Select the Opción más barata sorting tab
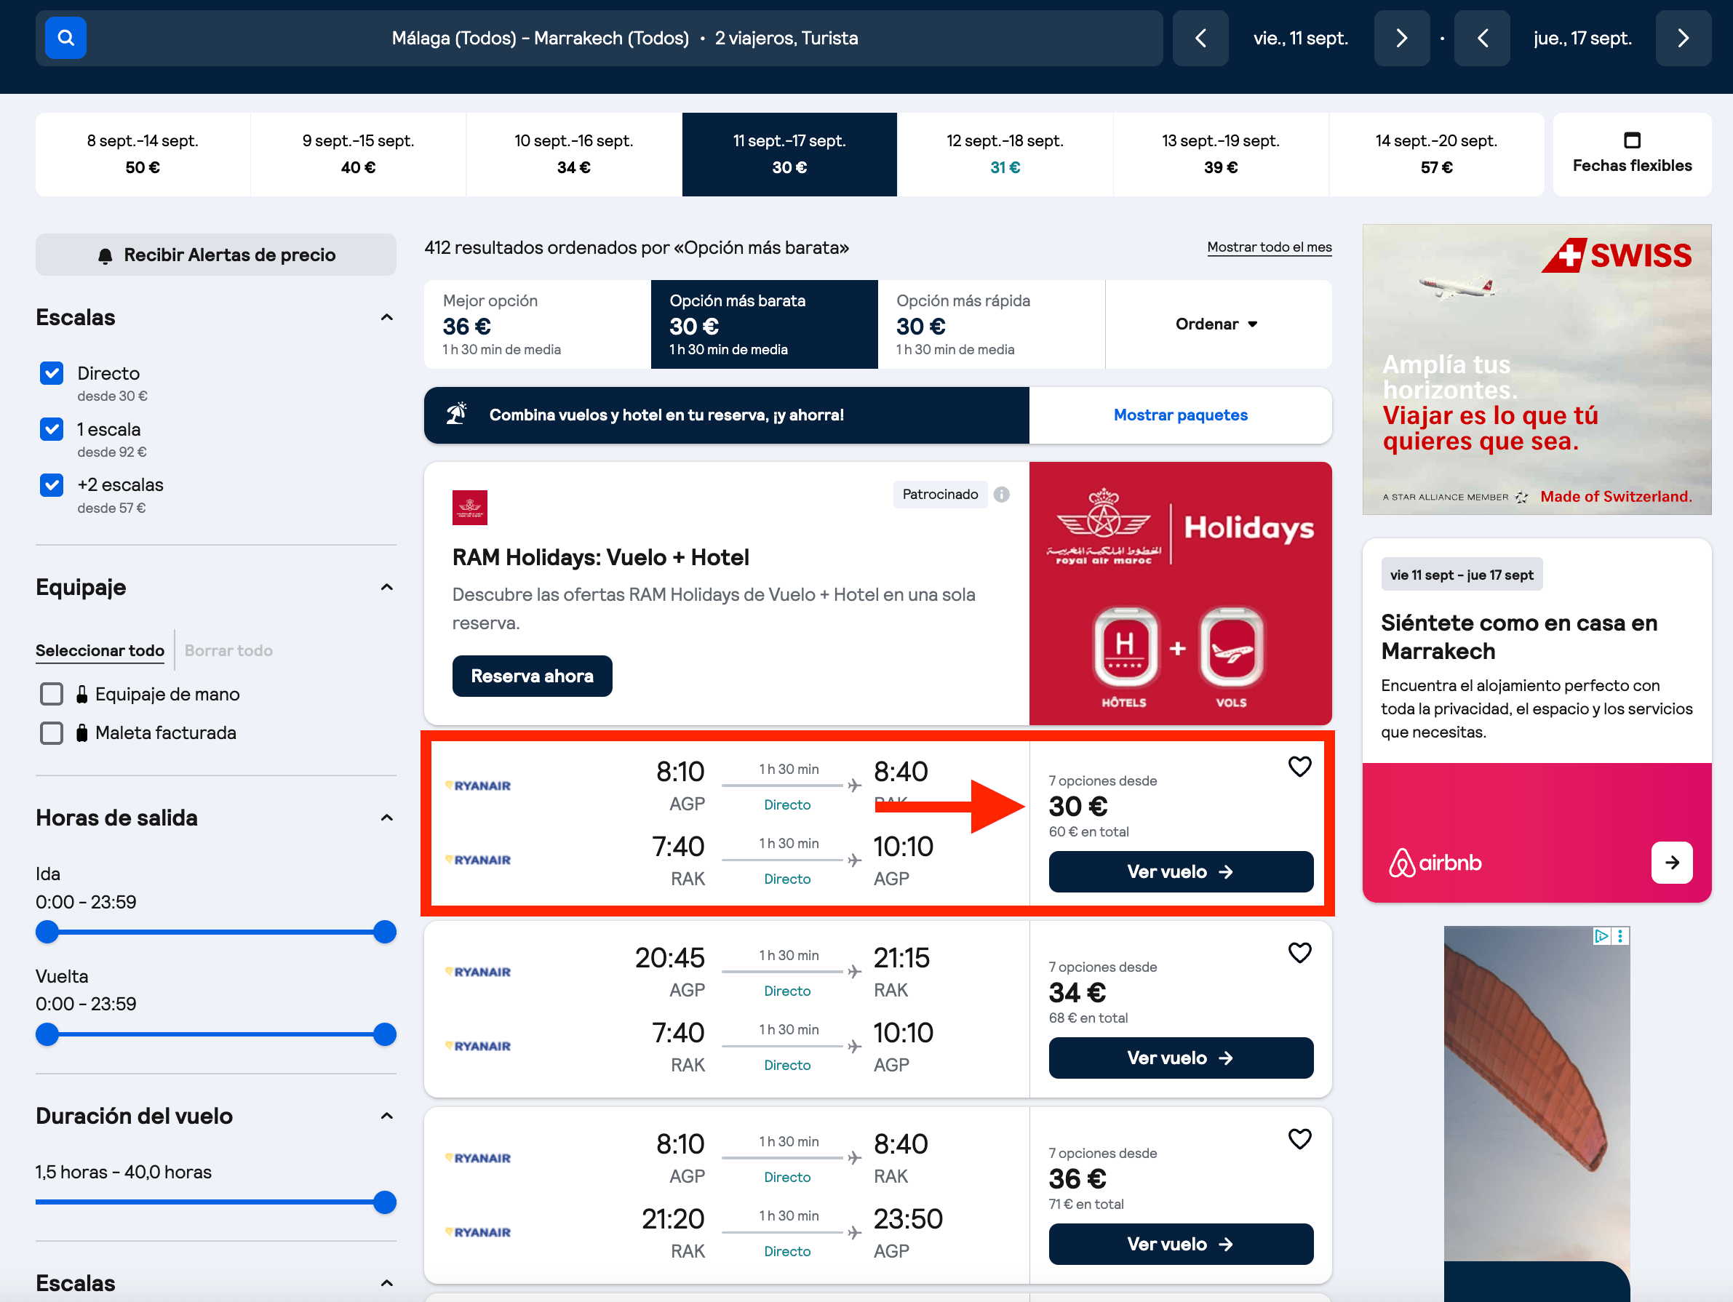Viewport: 1733px width, 1302px height. [764, 324]
